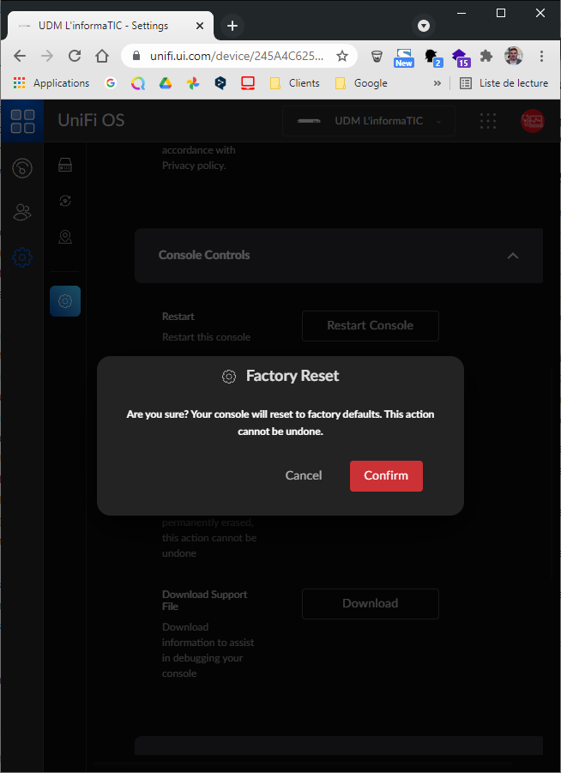The image size is (561, 773).
Task: Open the red user account avatar
Action: tap(532, 121)
